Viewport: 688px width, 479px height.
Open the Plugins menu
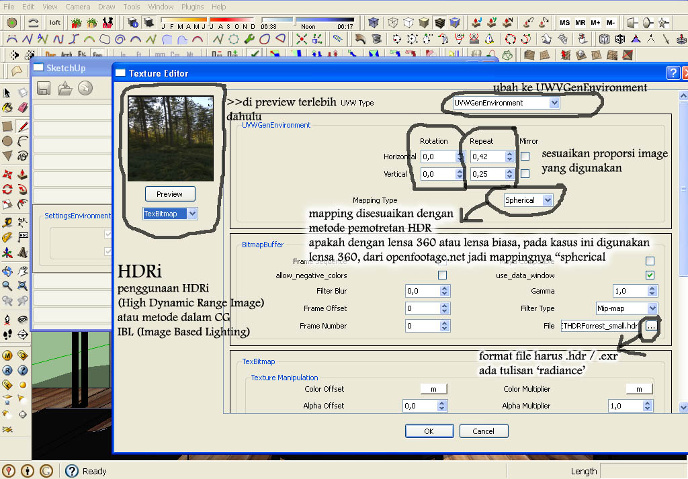(192, 7)
